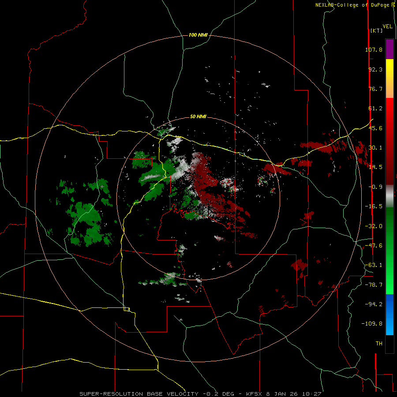This screenshot has width=397, height=397.
Task: Pick the gray near-zero color bar segment
Action: click(390, 196)
